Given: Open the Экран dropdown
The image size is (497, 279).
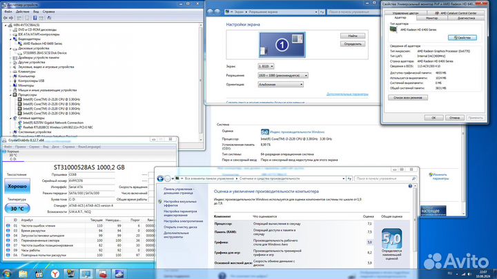Looking at the screenshot, I should pos(266,66).
